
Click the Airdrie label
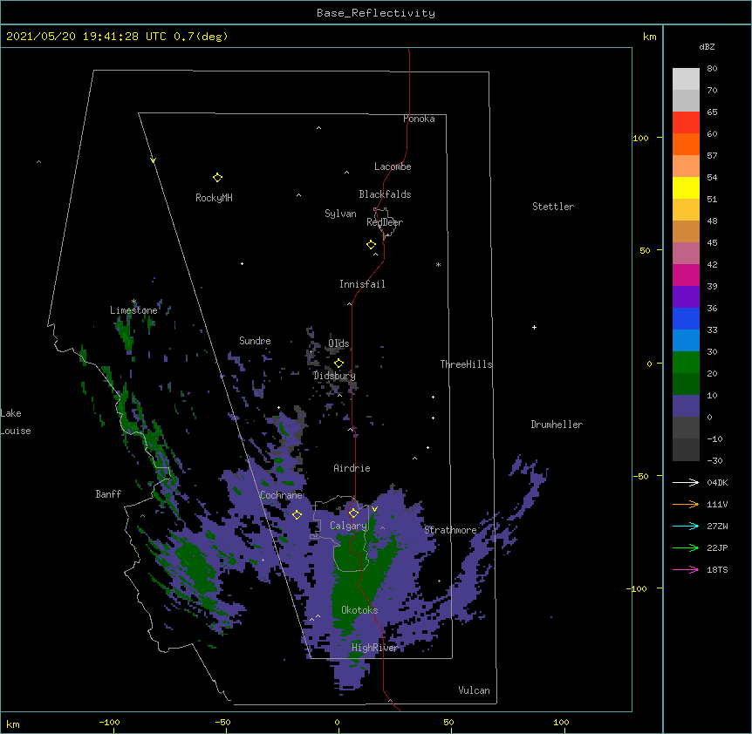pos(352,468)
